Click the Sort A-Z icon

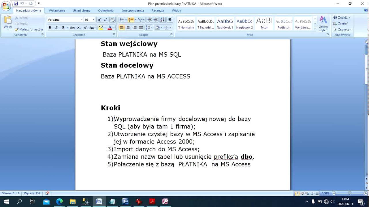click(x=162, y=20)
